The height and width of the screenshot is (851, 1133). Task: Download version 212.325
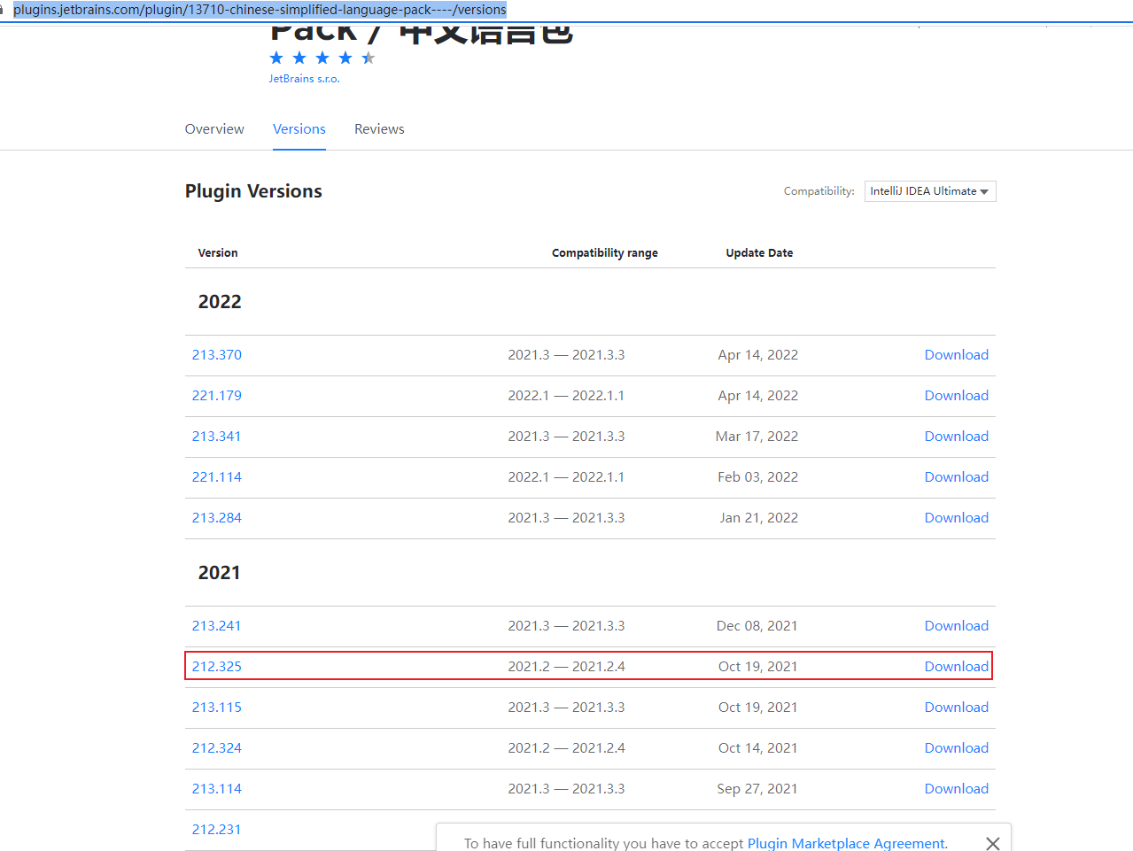[x=957, y=667]
